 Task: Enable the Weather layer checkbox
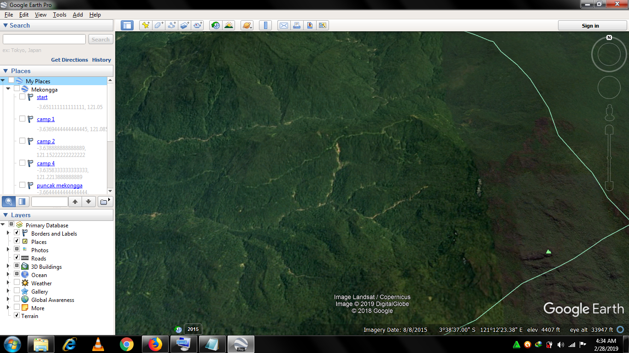click(x=17, y=283)
